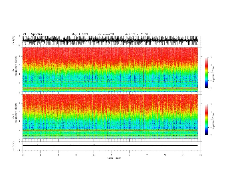Viewport: 226px width, 174px height.
Task: Click the ch.1 colorbar "log(PSD)(V²/Hz)" label
Action: [x=214, y=74]
